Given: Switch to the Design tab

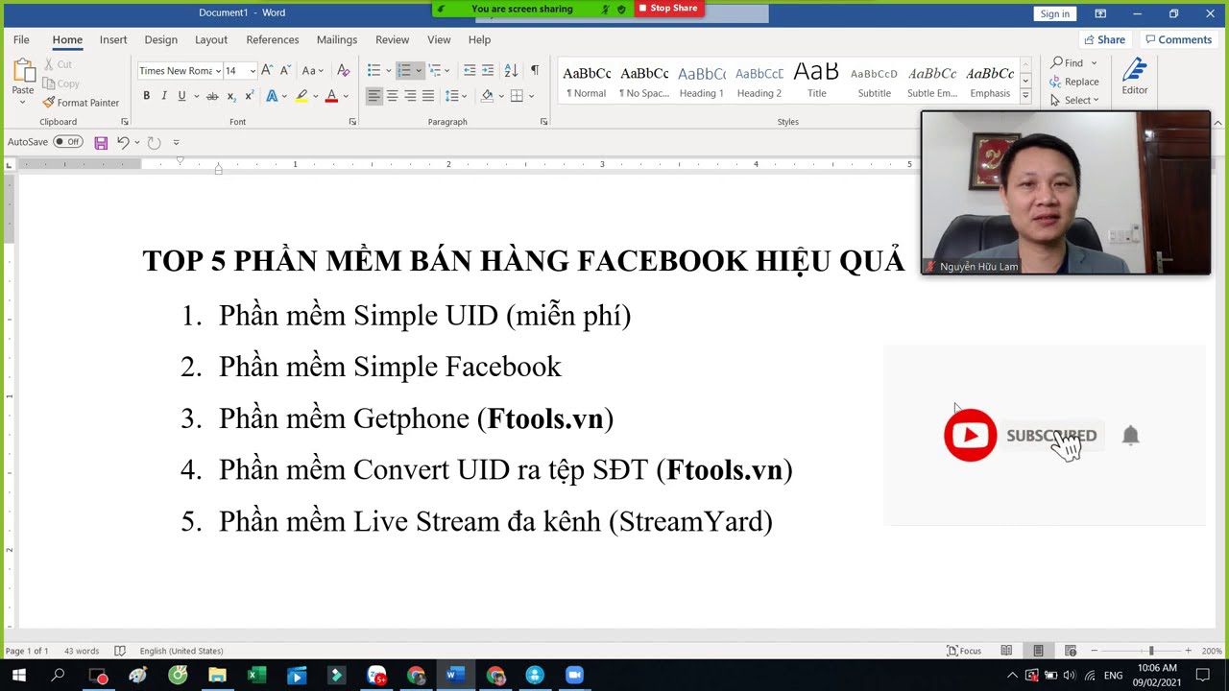Looking at the screenshot, I should click(x=160, y=39).
